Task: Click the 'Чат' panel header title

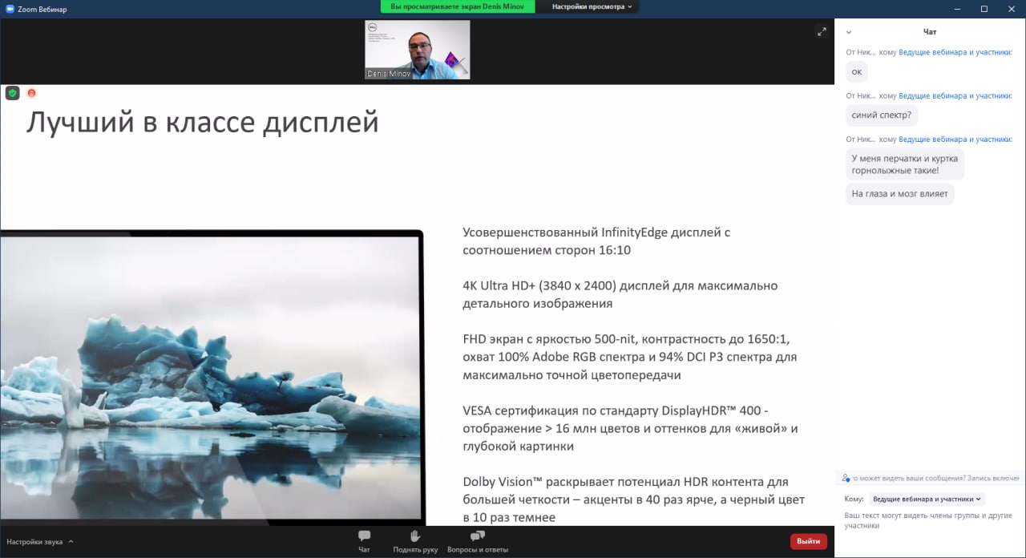Action: tap(930, 32)
